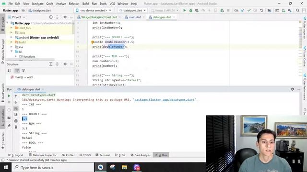The height and width of the screenshot is (172, 307).
Task: Jump up the stack trace in the Run output
Action: 16,96
